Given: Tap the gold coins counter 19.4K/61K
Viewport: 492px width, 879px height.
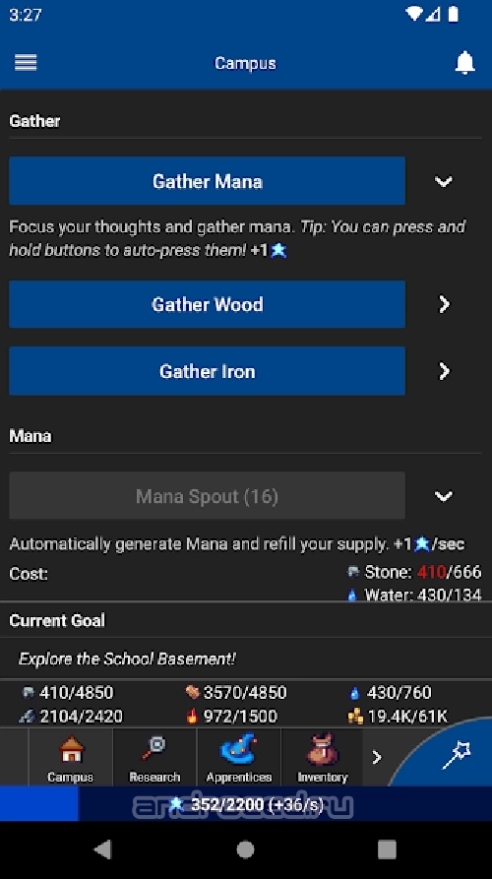Looking at the screenshot, I should [x=398, y=716].
